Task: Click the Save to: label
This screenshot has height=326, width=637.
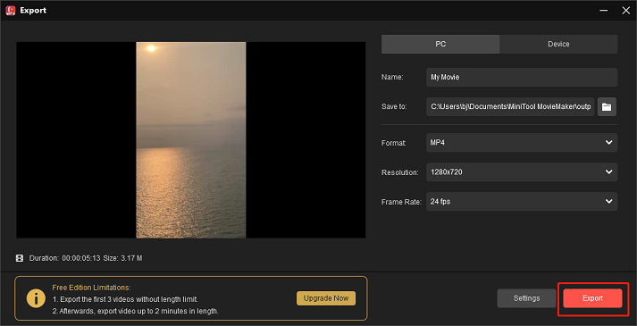Action: (394, 107)
